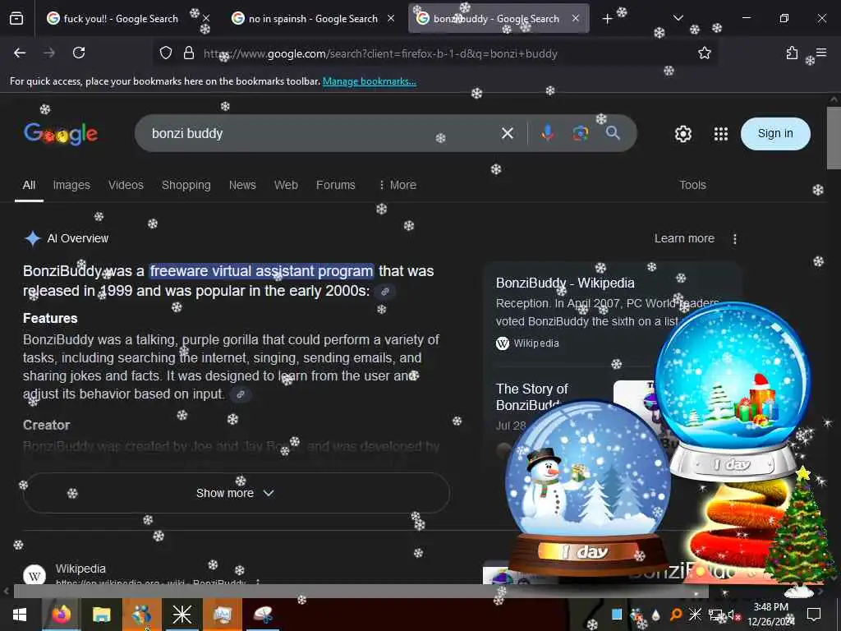Open the Tools search options
Image resolution: width=841 pixels, height=631 pixels.
pyautogui.click(x=692, y=185)
